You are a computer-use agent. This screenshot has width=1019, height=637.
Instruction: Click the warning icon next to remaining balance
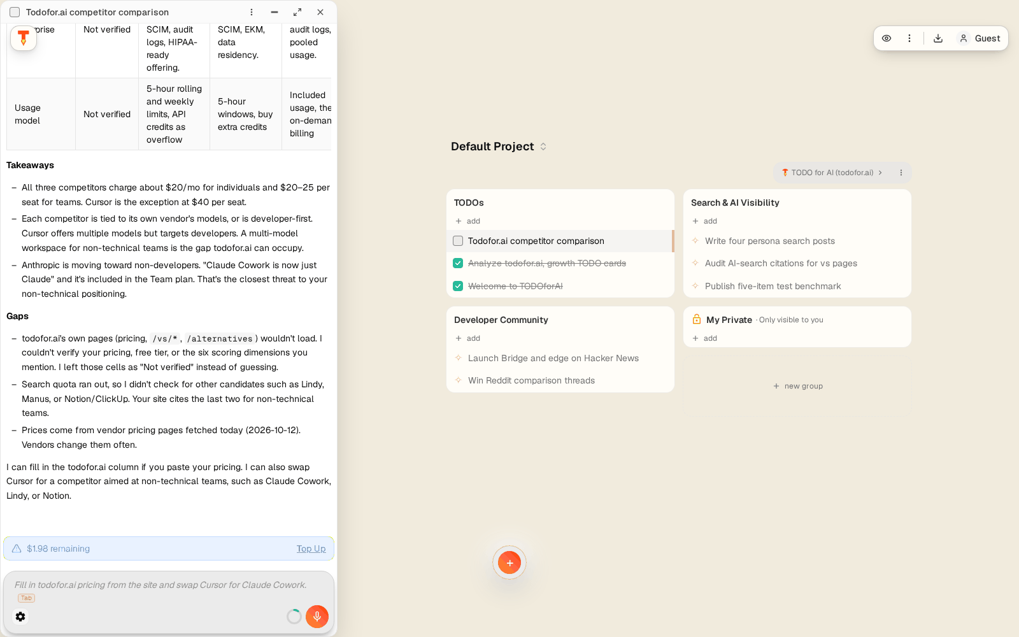tap(17, 548)
